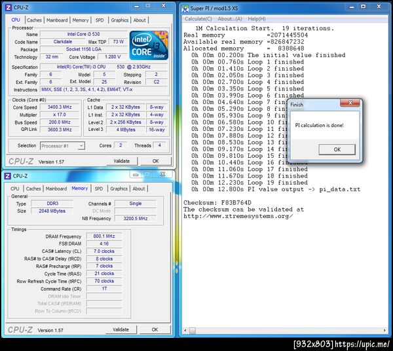The height and width of the screenshot is (351, 393).
Task: Click the 'Single' channels value
Action: [136, 204]
